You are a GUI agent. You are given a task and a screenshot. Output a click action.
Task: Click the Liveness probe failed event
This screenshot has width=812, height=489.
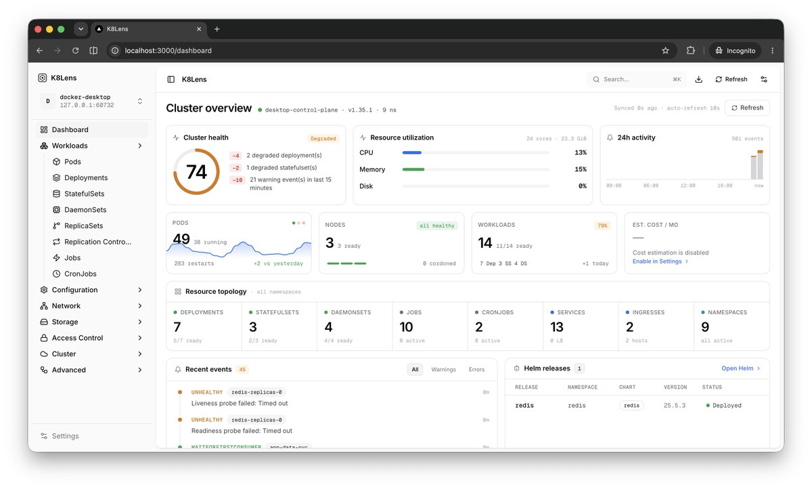click(x=240, y=404)
